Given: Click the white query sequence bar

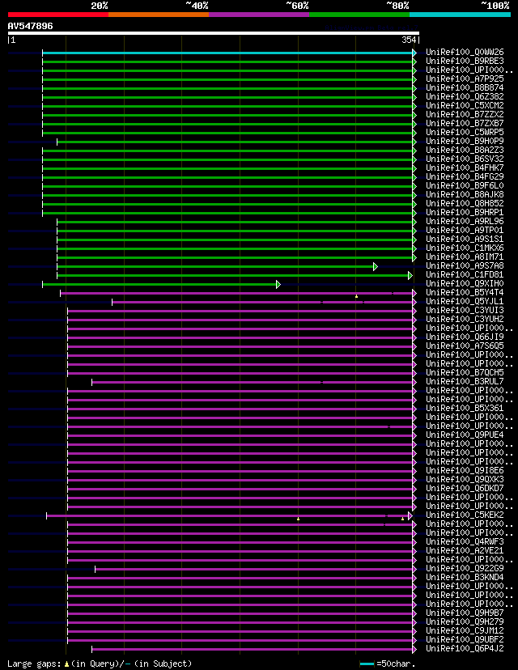Looking at the screenshot, I should (x=213, y=33).
